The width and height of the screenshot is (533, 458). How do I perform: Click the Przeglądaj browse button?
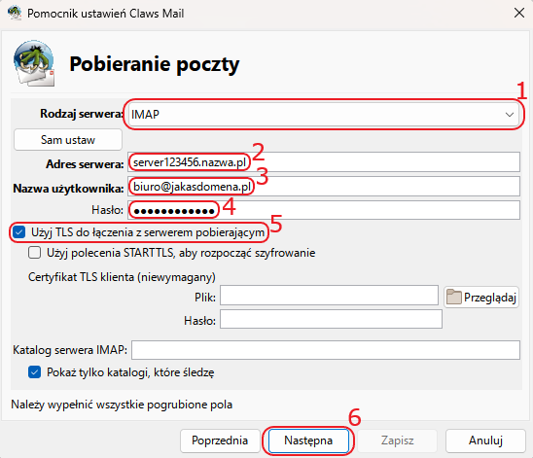pyautogui.click(x=481, y=298)
